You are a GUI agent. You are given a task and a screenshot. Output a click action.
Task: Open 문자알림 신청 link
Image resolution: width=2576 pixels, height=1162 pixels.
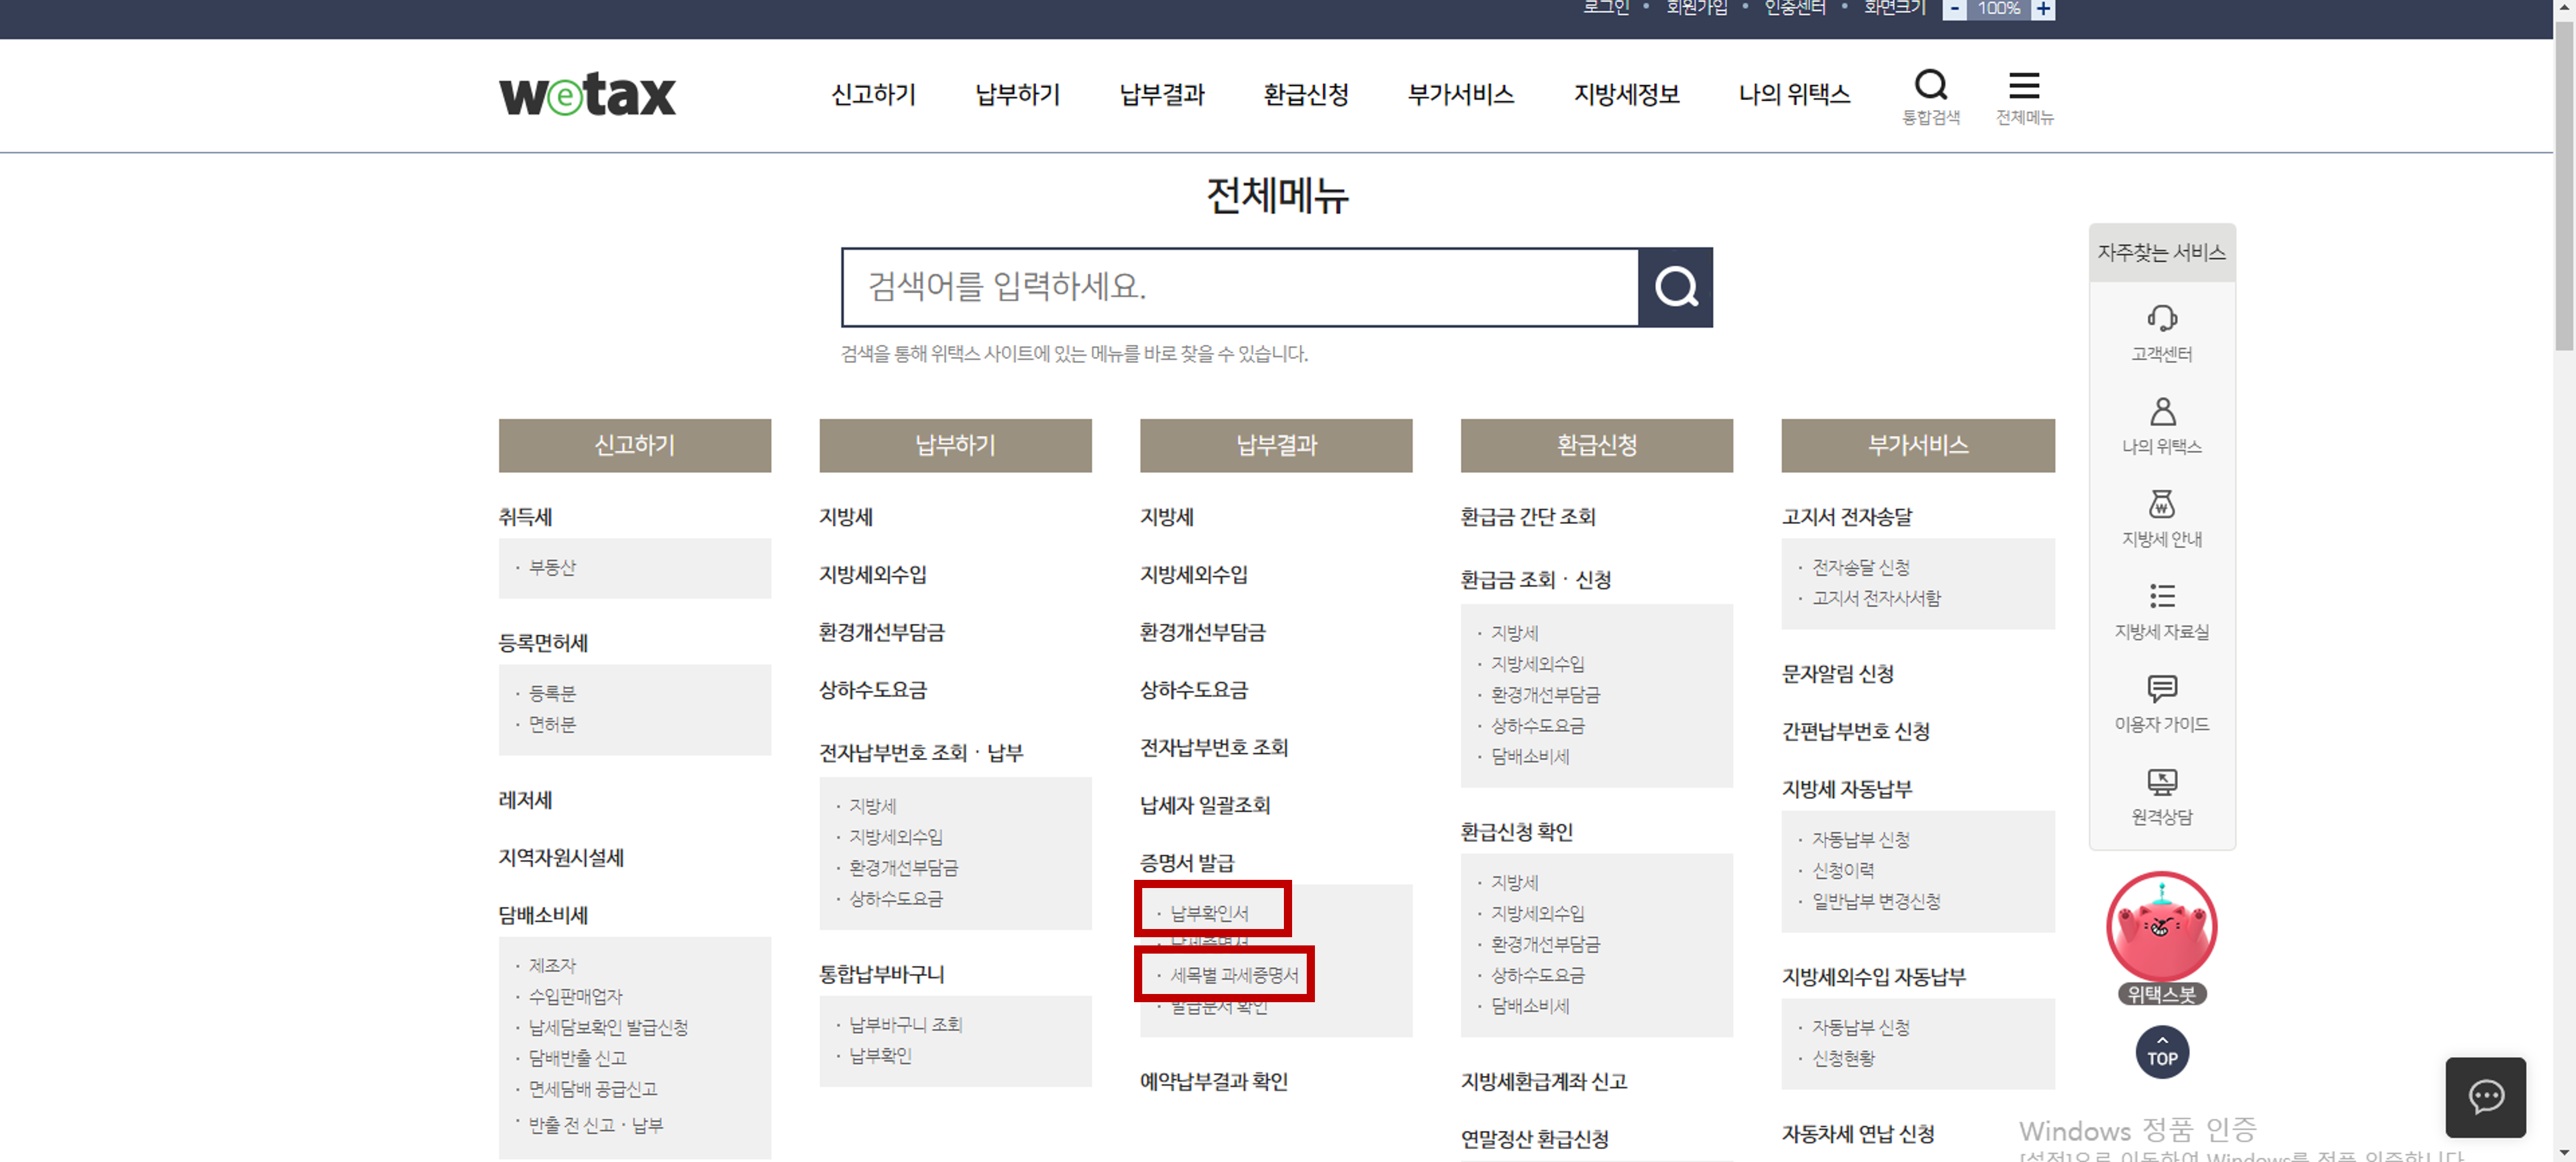click(x=1838, y=674)
